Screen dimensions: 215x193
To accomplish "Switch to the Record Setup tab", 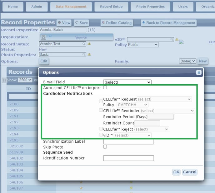I will 111,7.
